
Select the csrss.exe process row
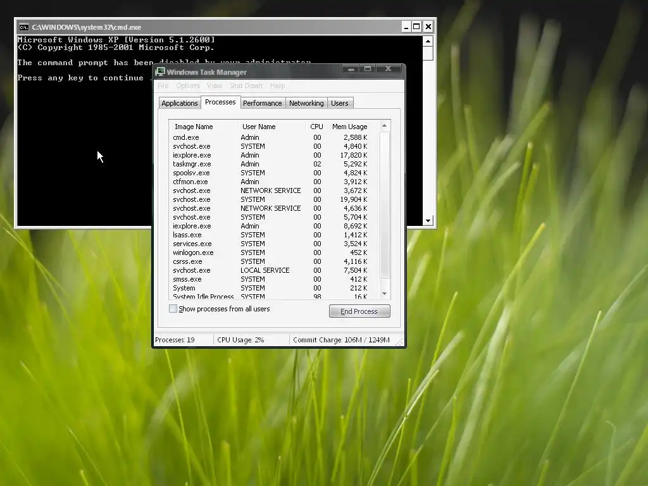pos(273,261)
